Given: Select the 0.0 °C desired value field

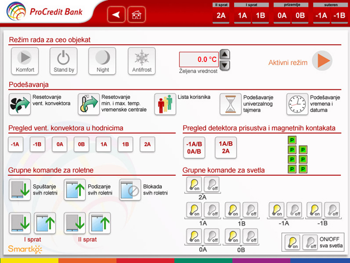Looking at the screenshot, I should (199, 59).
